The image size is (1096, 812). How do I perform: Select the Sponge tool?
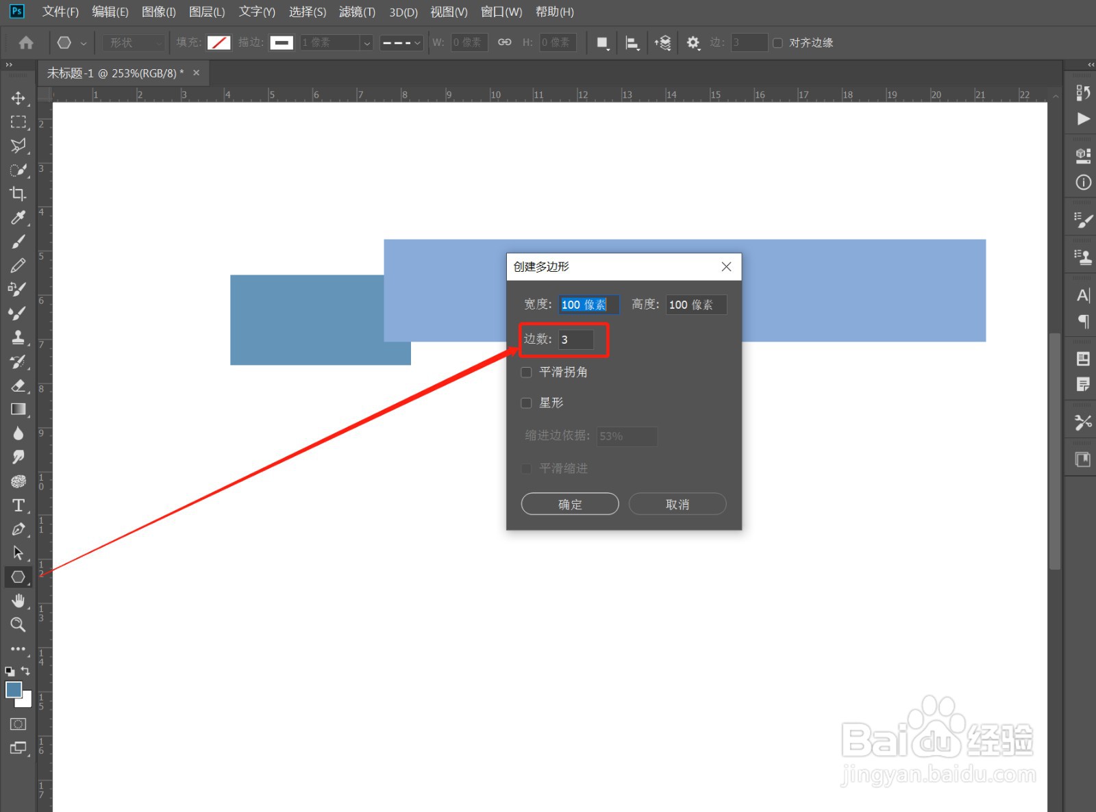point(18,481)
